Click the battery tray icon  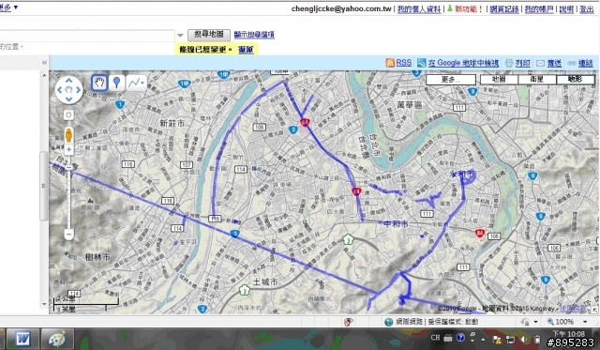point(537,340)
